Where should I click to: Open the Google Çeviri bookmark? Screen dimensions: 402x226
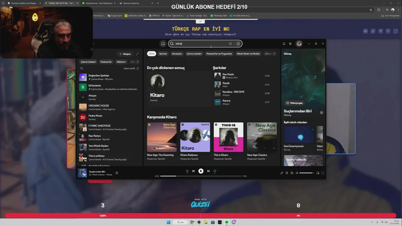pos(115,15)
